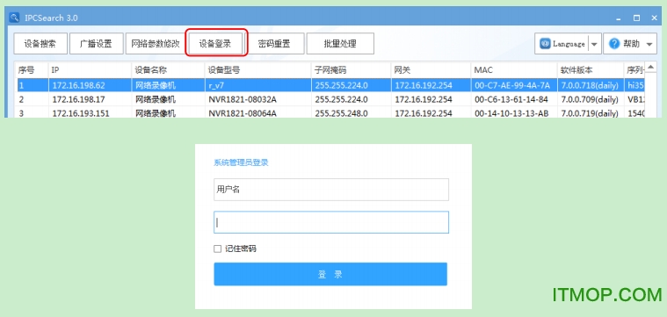Click the 设备登录 button
The width and height of the screenshot is (667, 317).
click(x=215, y=44)
